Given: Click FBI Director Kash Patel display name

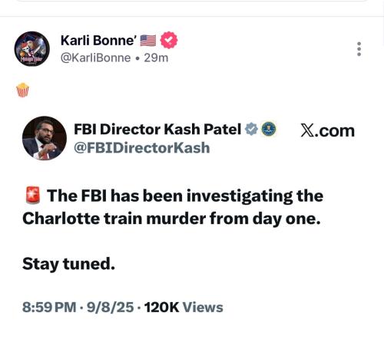Looking at the screenshot, I should point(157,129).
